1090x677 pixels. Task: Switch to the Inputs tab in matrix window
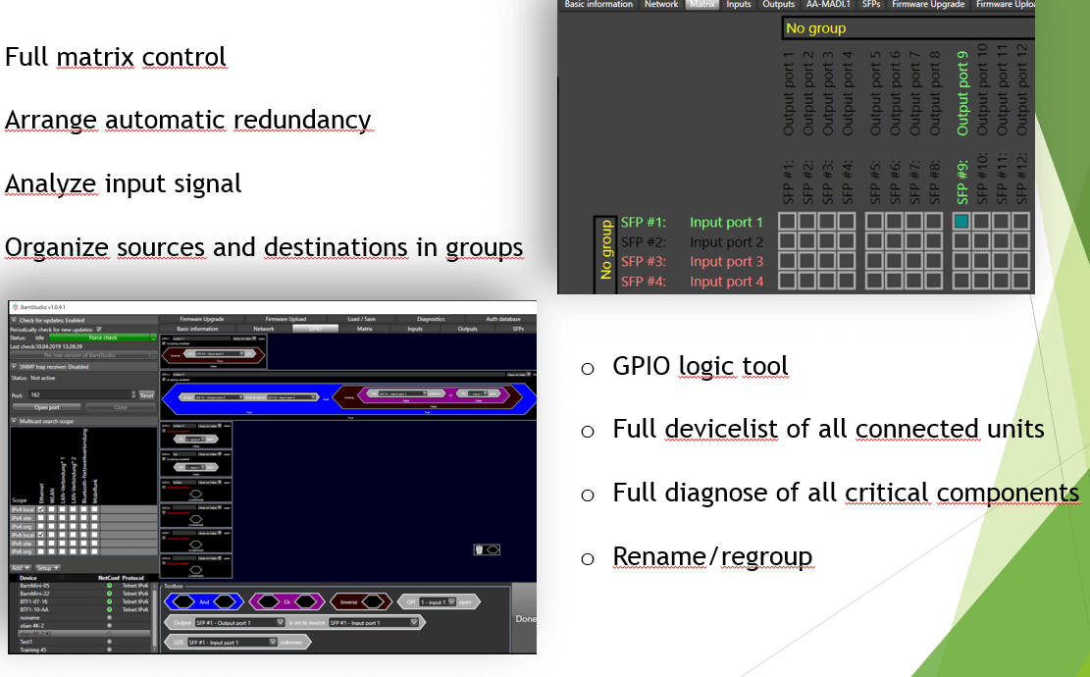pyautogui.click(x=739, y=5)
